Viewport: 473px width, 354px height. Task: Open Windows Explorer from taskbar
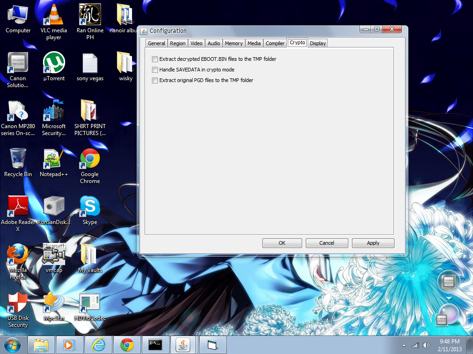[x=41, y=345]
